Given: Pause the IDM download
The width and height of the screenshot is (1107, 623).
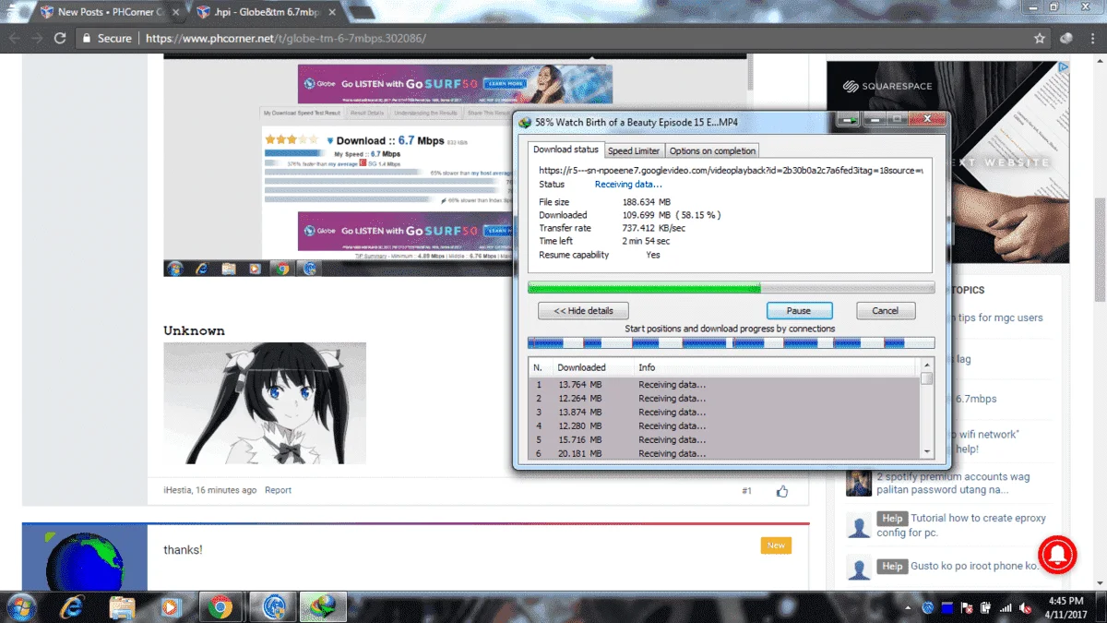Looking at the screenshot, I should (799, 311).
